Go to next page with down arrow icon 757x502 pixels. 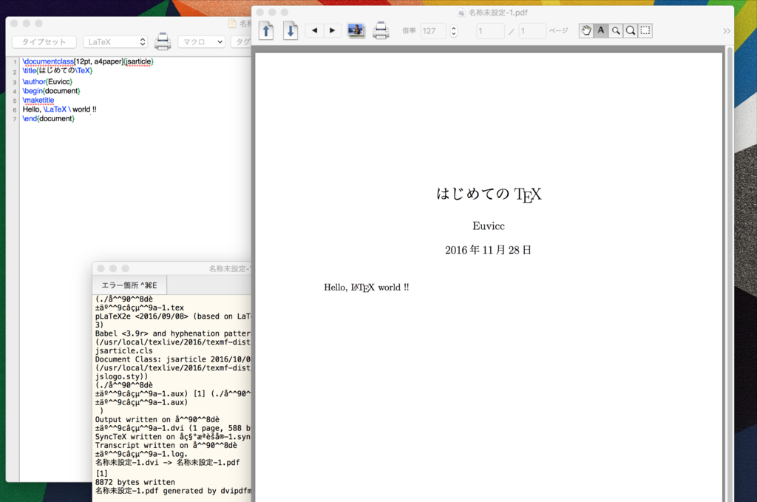(x=290, y=31)
